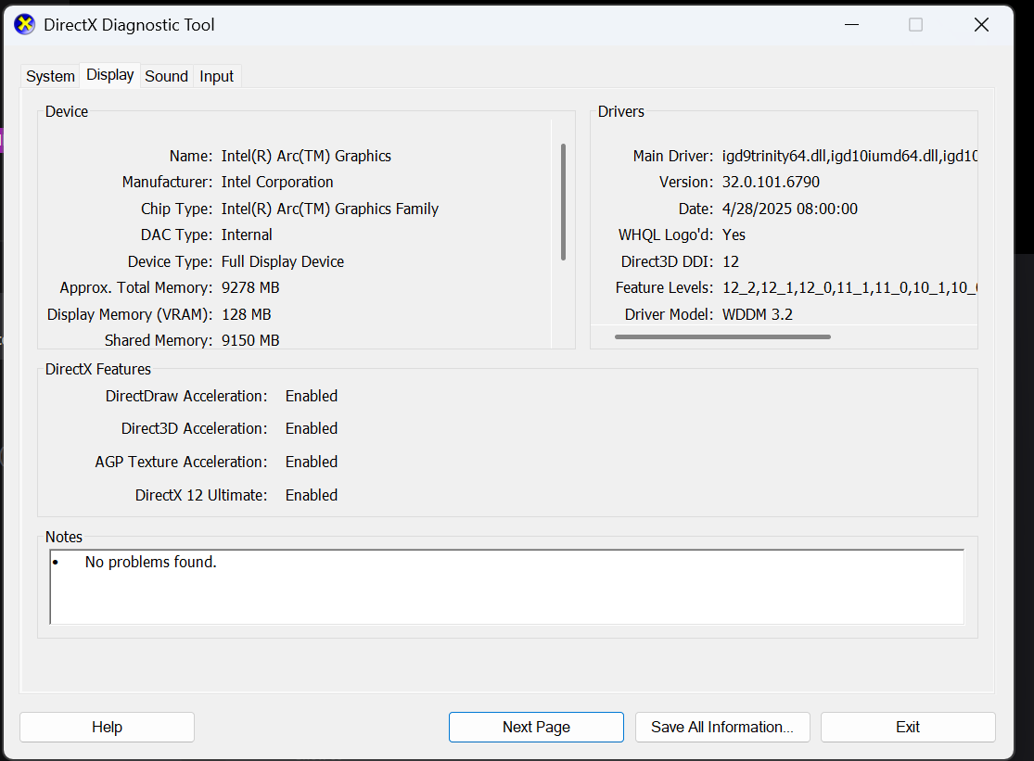Click the Device panel vertical scrollbar
The height and width of the screenshot is (761, 1034).
coord(563,202)
